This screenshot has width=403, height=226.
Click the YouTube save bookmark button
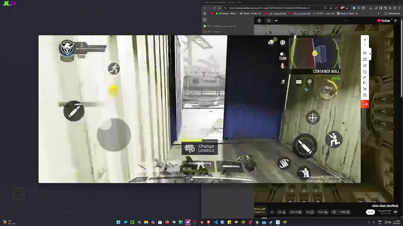point(310,212)
